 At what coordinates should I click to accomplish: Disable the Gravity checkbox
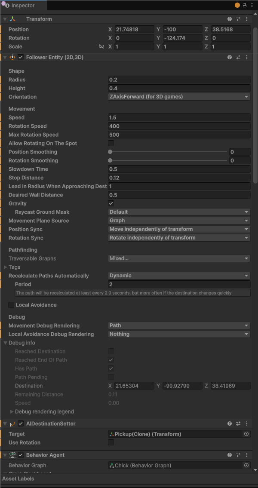(x=111, y=203)
